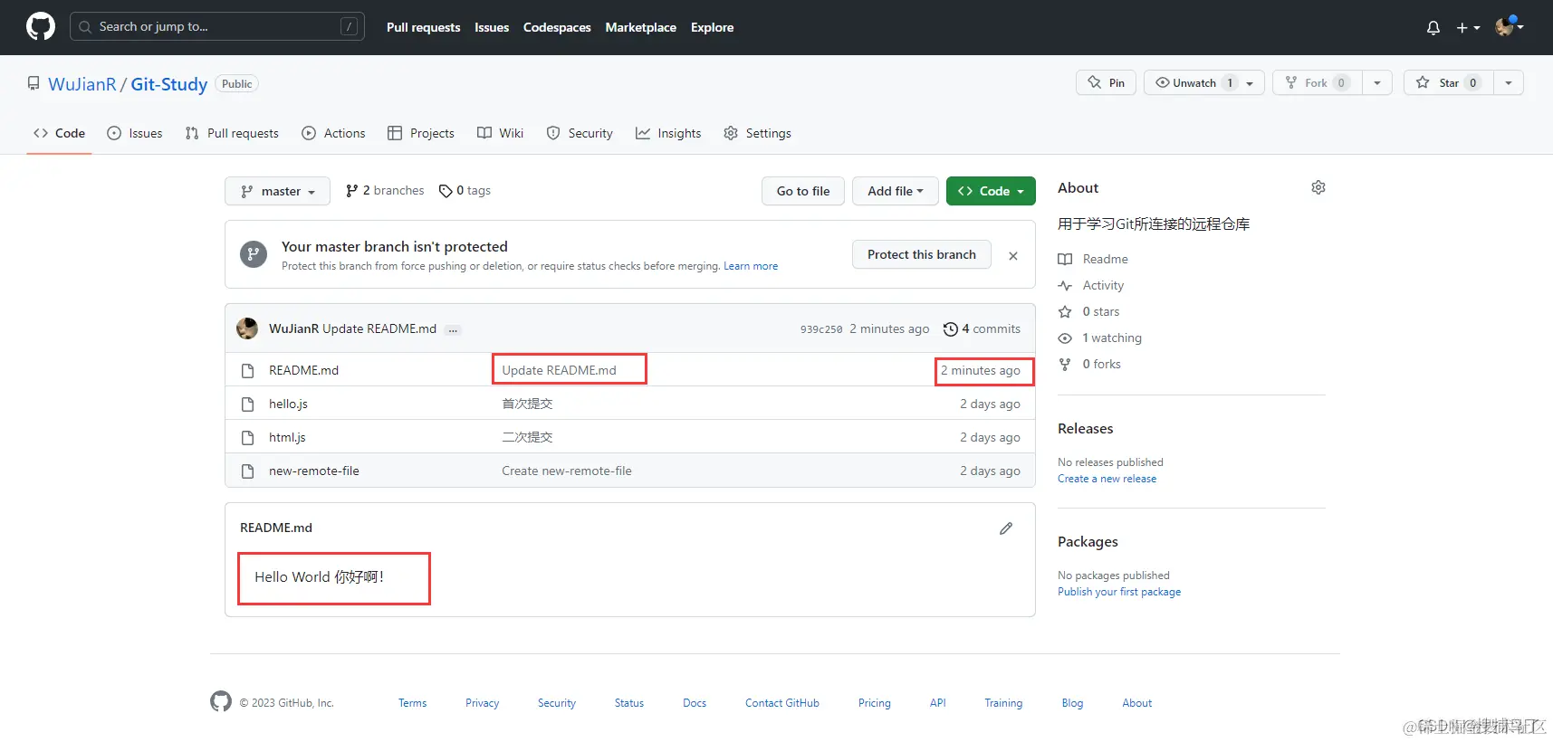1553x742 pixels.
Task: Open Actions tab
Action: [x=333, y=133]
